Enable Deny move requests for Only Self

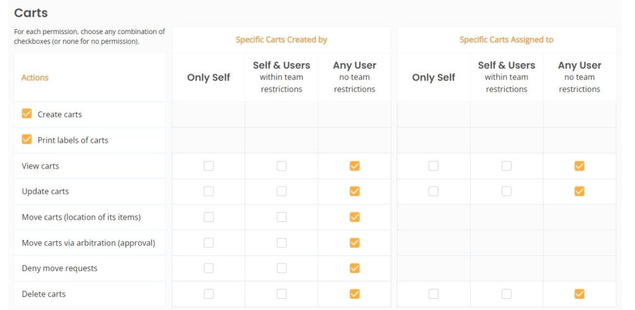click(x=208, y=268)
